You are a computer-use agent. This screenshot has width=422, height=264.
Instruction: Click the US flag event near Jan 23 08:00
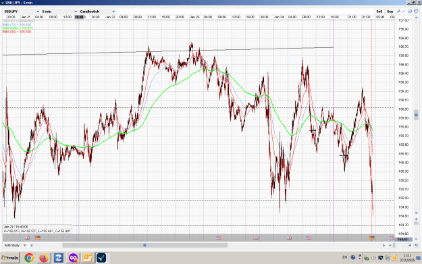tap(219, 238)
